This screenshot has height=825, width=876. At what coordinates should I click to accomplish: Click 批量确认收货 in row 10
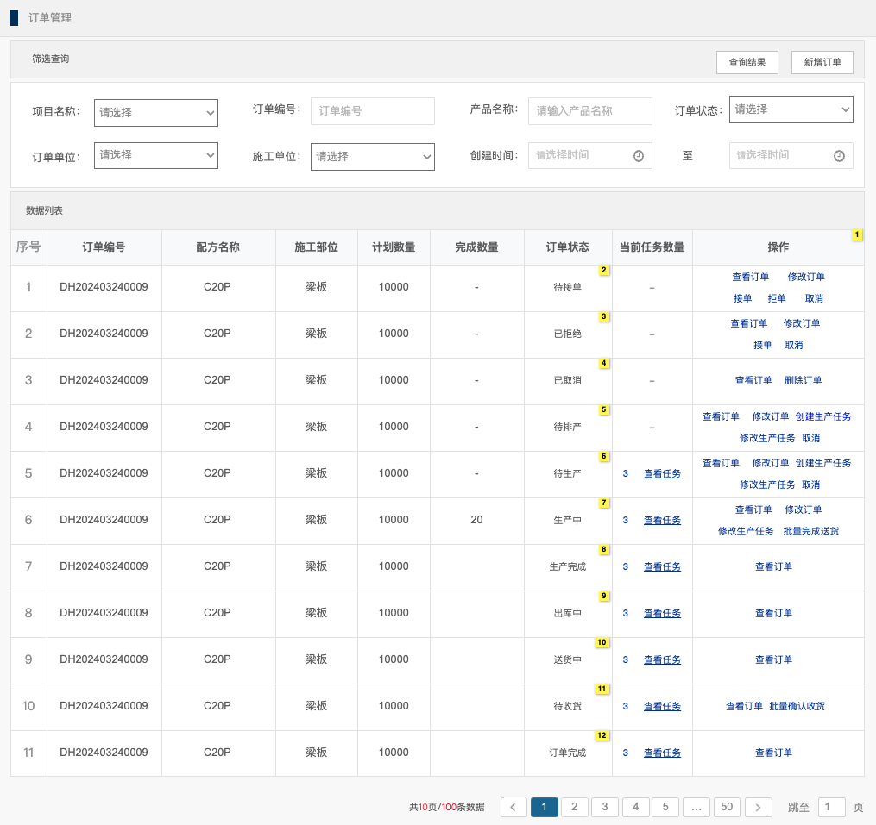[x=797, y=706]
